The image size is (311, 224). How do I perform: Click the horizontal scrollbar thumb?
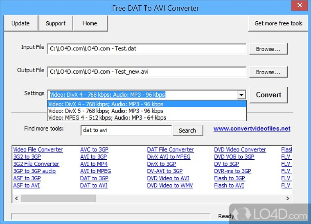(58, 199)
